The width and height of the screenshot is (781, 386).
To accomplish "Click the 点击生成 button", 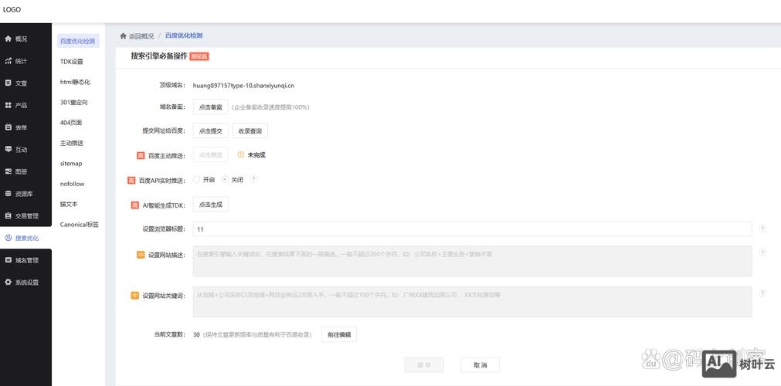I will coord(211,205).
